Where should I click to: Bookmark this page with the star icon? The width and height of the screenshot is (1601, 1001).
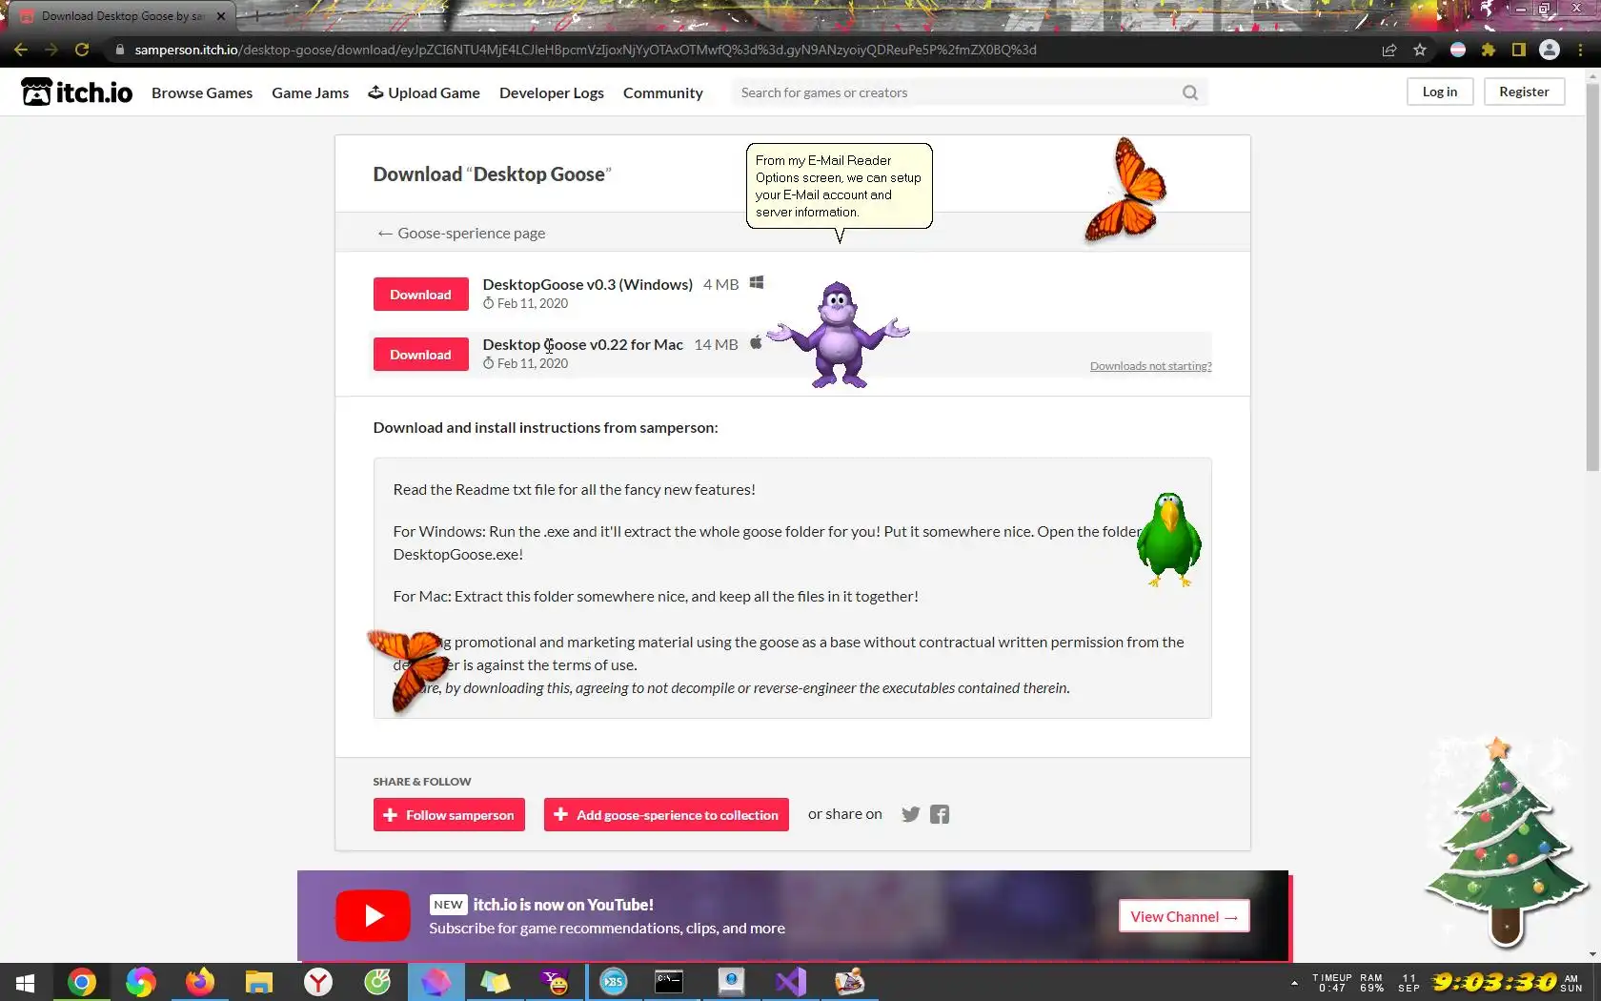[x=1420, y=50]
